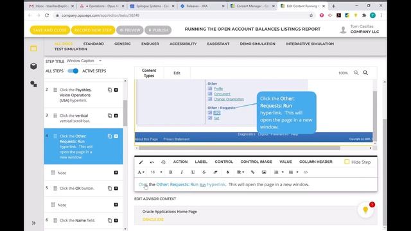The height and width of the screenshot is (231, 411).
Task: Bookmark page with star icon
Action: point(311,15)
